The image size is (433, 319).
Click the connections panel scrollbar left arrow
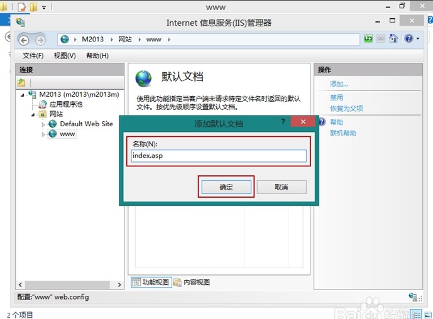(x=20, y=284)
